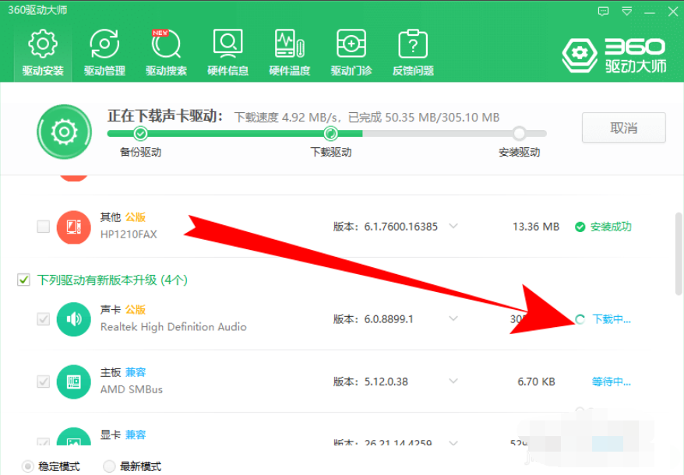Click the 下载中 downloading status link
The image size is (684, 475).
click(x=611, y=319)
